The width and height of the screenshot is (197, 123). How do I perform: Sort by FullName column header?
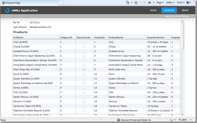[36, 37]
